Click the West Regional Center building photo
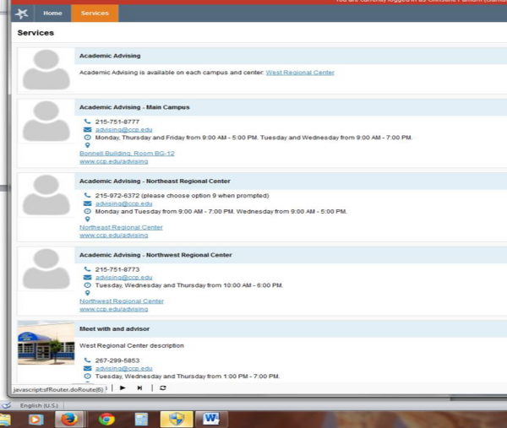The image size is (507, 428). coord(46,343)
